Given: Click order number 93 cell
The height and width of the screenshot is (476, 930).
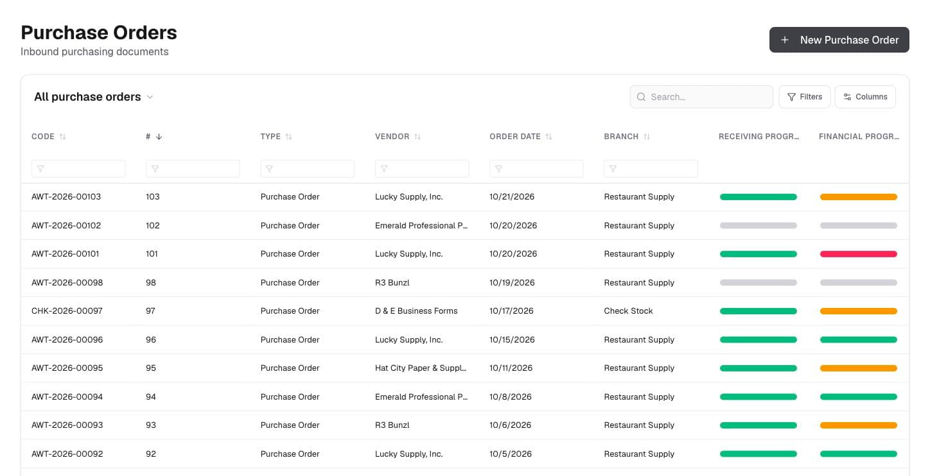Looking at the screenshot, I should click(151, 425).
